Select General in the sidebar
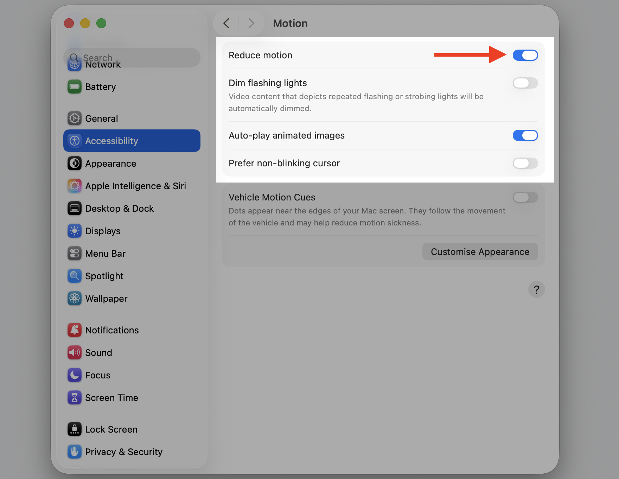 click(x=101, y=119)
